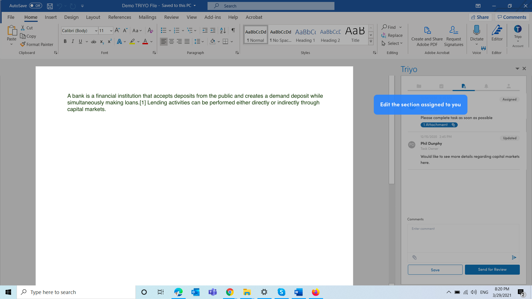Switch to the Layout tab
This screenshot has width=532, height=299.
pos(93,17)
